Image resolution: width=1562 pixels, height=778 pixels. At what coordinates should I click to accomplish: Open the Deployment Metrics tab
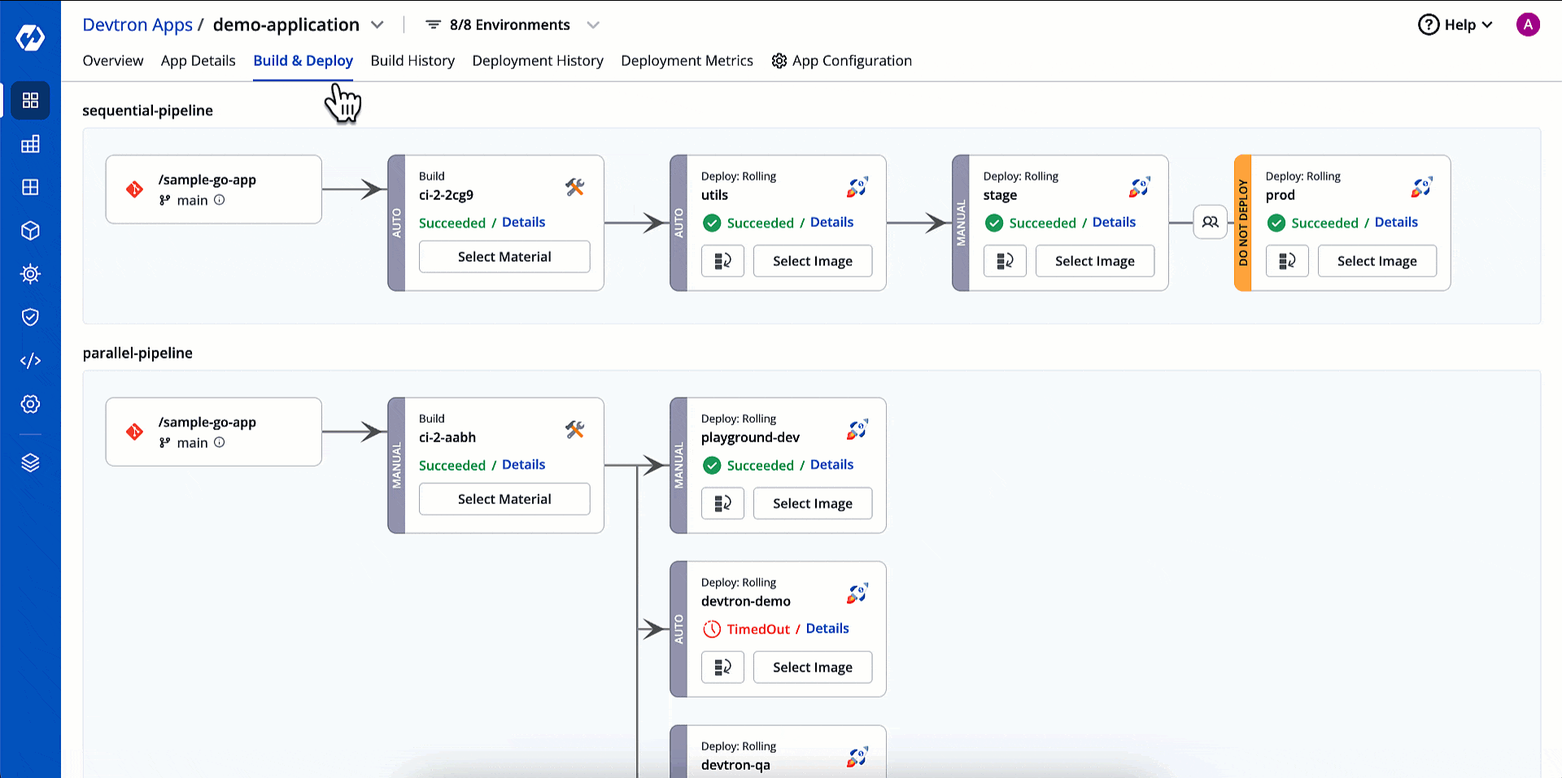pyautogui.click(x=687, y=60)
